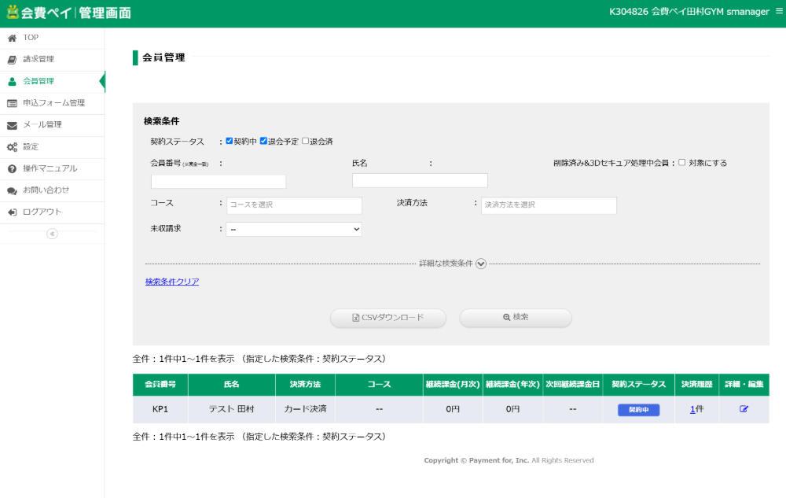Click the logout arrow icon

12,212
